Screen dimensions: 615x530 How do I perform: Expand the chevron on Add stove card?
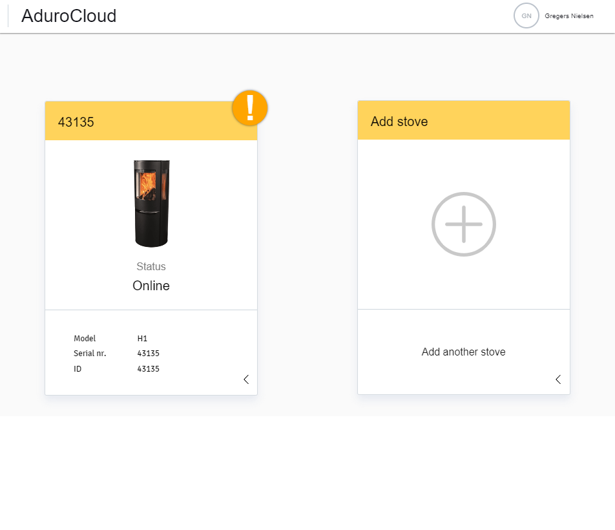coord(558,379)
